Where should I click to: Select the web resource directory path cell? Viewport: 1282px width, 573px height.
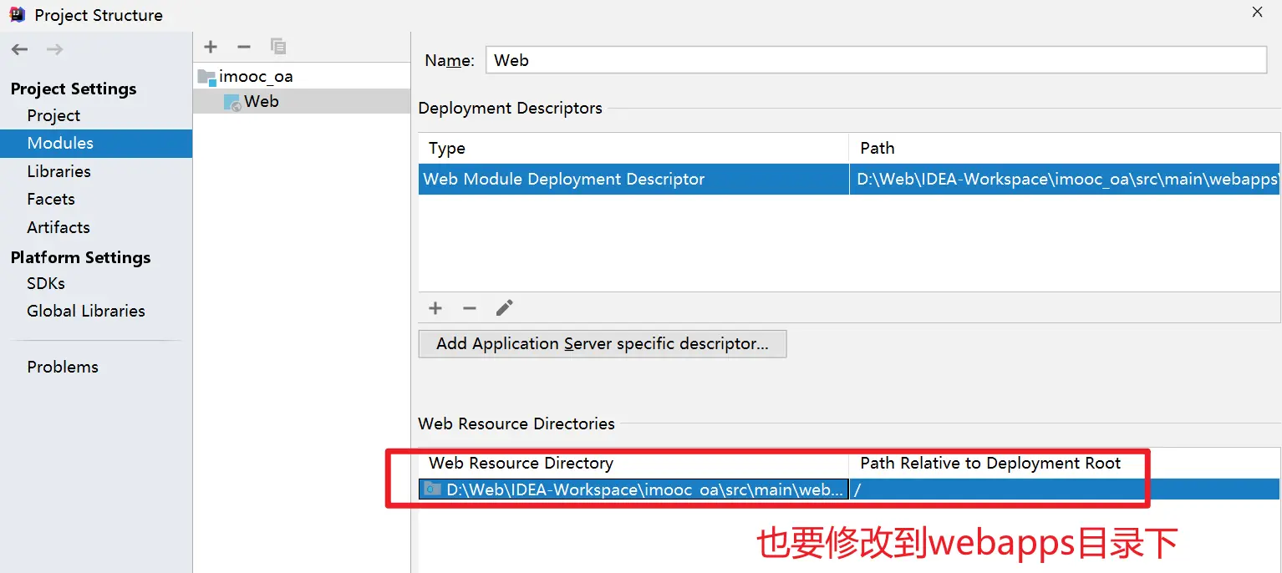(x=633, y=489)
